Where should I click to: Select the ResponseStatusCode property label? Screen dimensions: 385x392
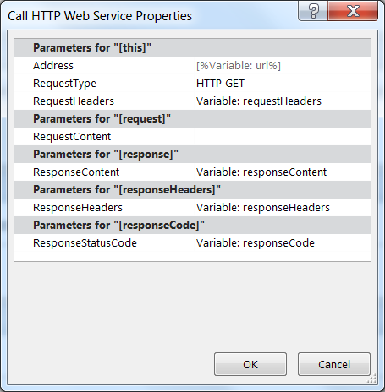click(x=85, y=242)
